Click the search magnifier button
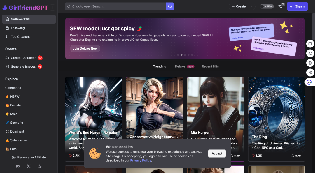The image size is (315, 173). click(170, 6)
